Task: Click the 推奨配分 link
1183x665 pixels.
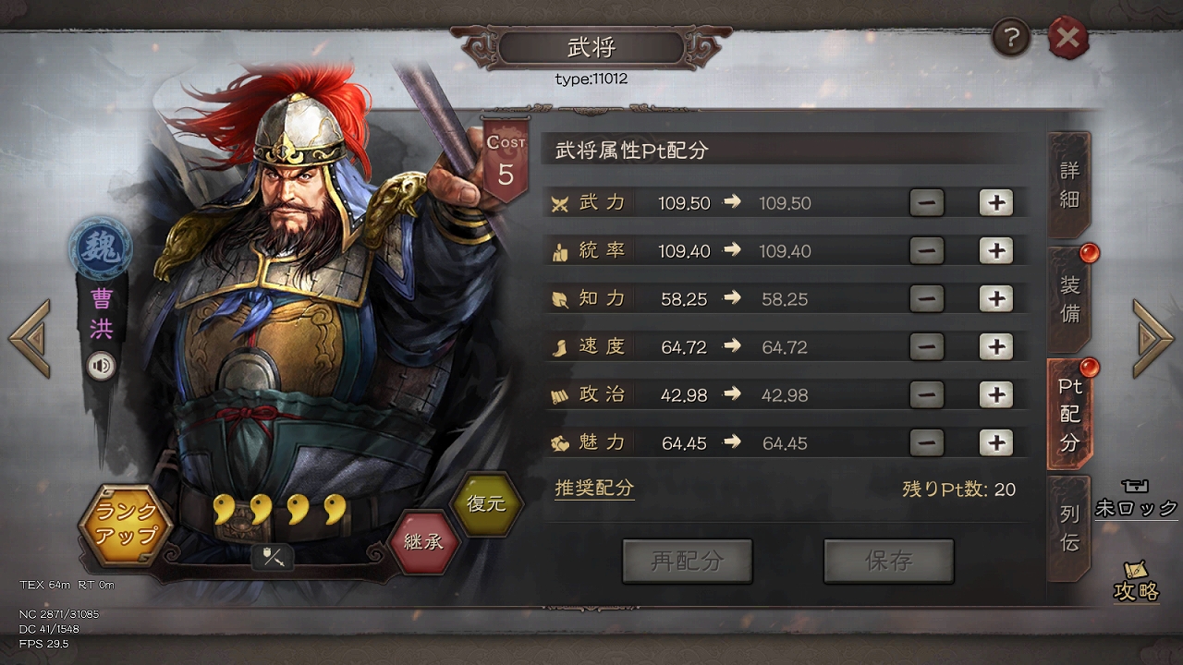Action: 594,489
